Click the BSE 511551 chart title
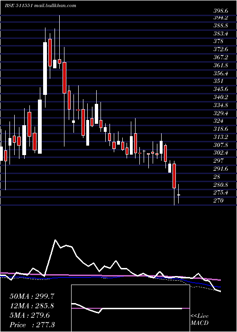 point(40,6)
